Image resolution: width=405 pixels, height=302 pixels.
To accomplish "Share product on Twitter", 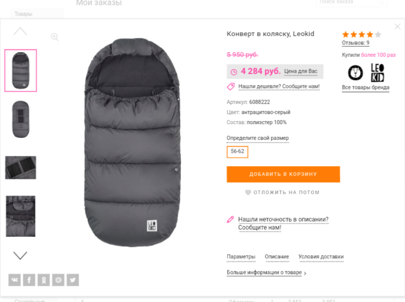I will pyautogui.click(x=73, y=280).
